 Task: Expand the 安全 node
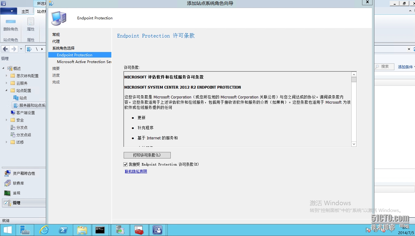click(x=6, y=120)
